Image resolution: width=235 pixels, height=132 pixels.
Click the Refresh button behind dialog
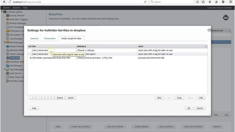coord(217,126)
